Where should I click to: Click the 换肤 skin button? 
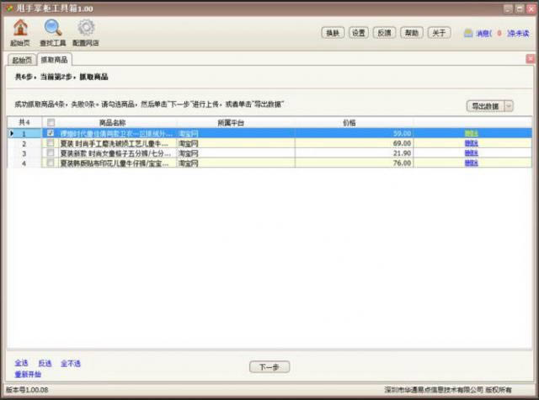coord(334,33)
